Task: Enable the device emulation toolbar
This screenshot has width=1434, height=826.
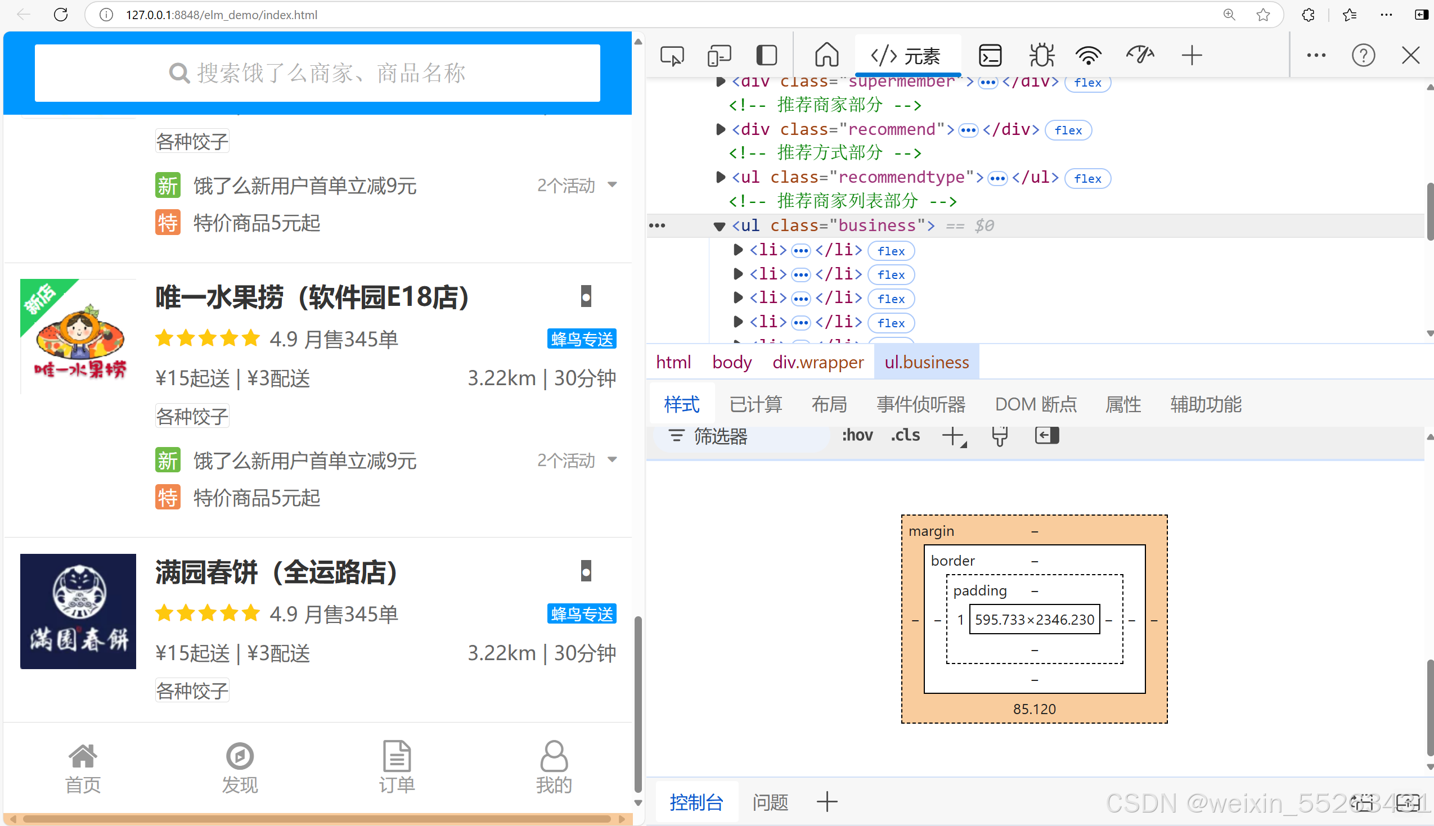Action: 719,55
